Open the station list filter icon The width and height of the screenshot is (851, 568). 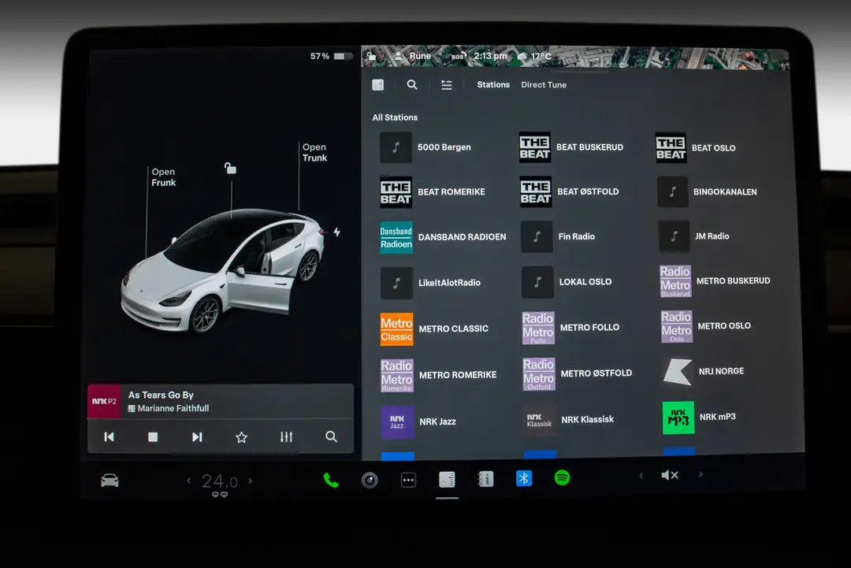coord(447,84)
